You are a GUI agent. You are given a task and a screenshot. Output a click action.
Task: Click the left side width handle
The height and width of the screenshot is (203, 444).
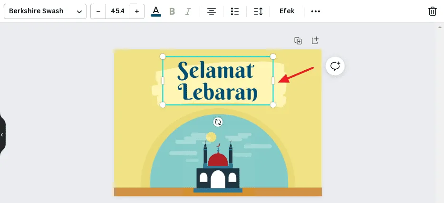163,81
